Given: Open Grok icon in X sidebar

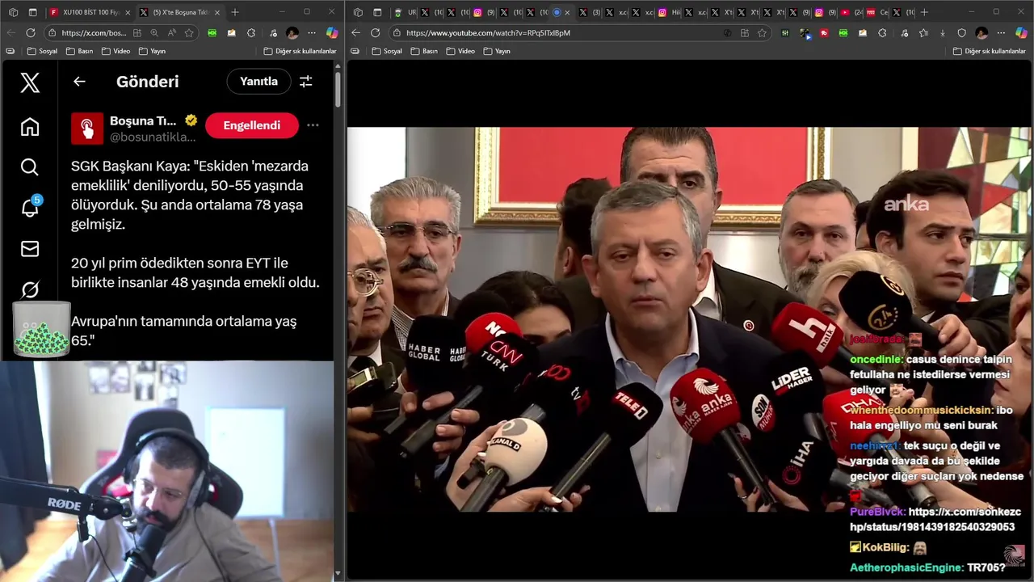Looking at the screenshot, I should (30, 289).
